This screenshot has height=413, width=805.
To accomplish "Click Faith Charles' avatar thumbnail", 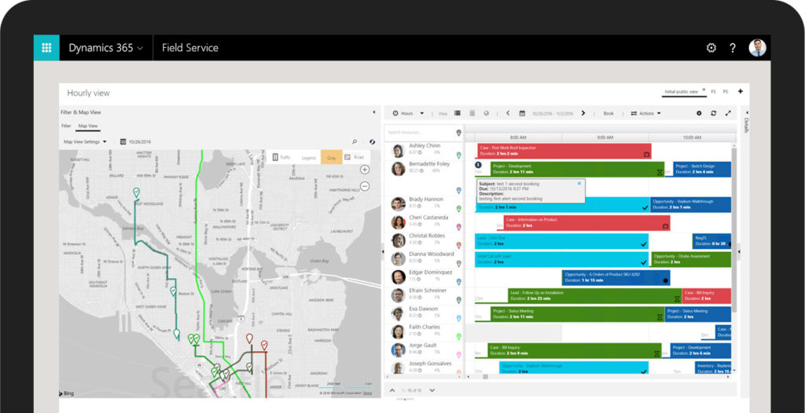I will click(x=398, y=332).
